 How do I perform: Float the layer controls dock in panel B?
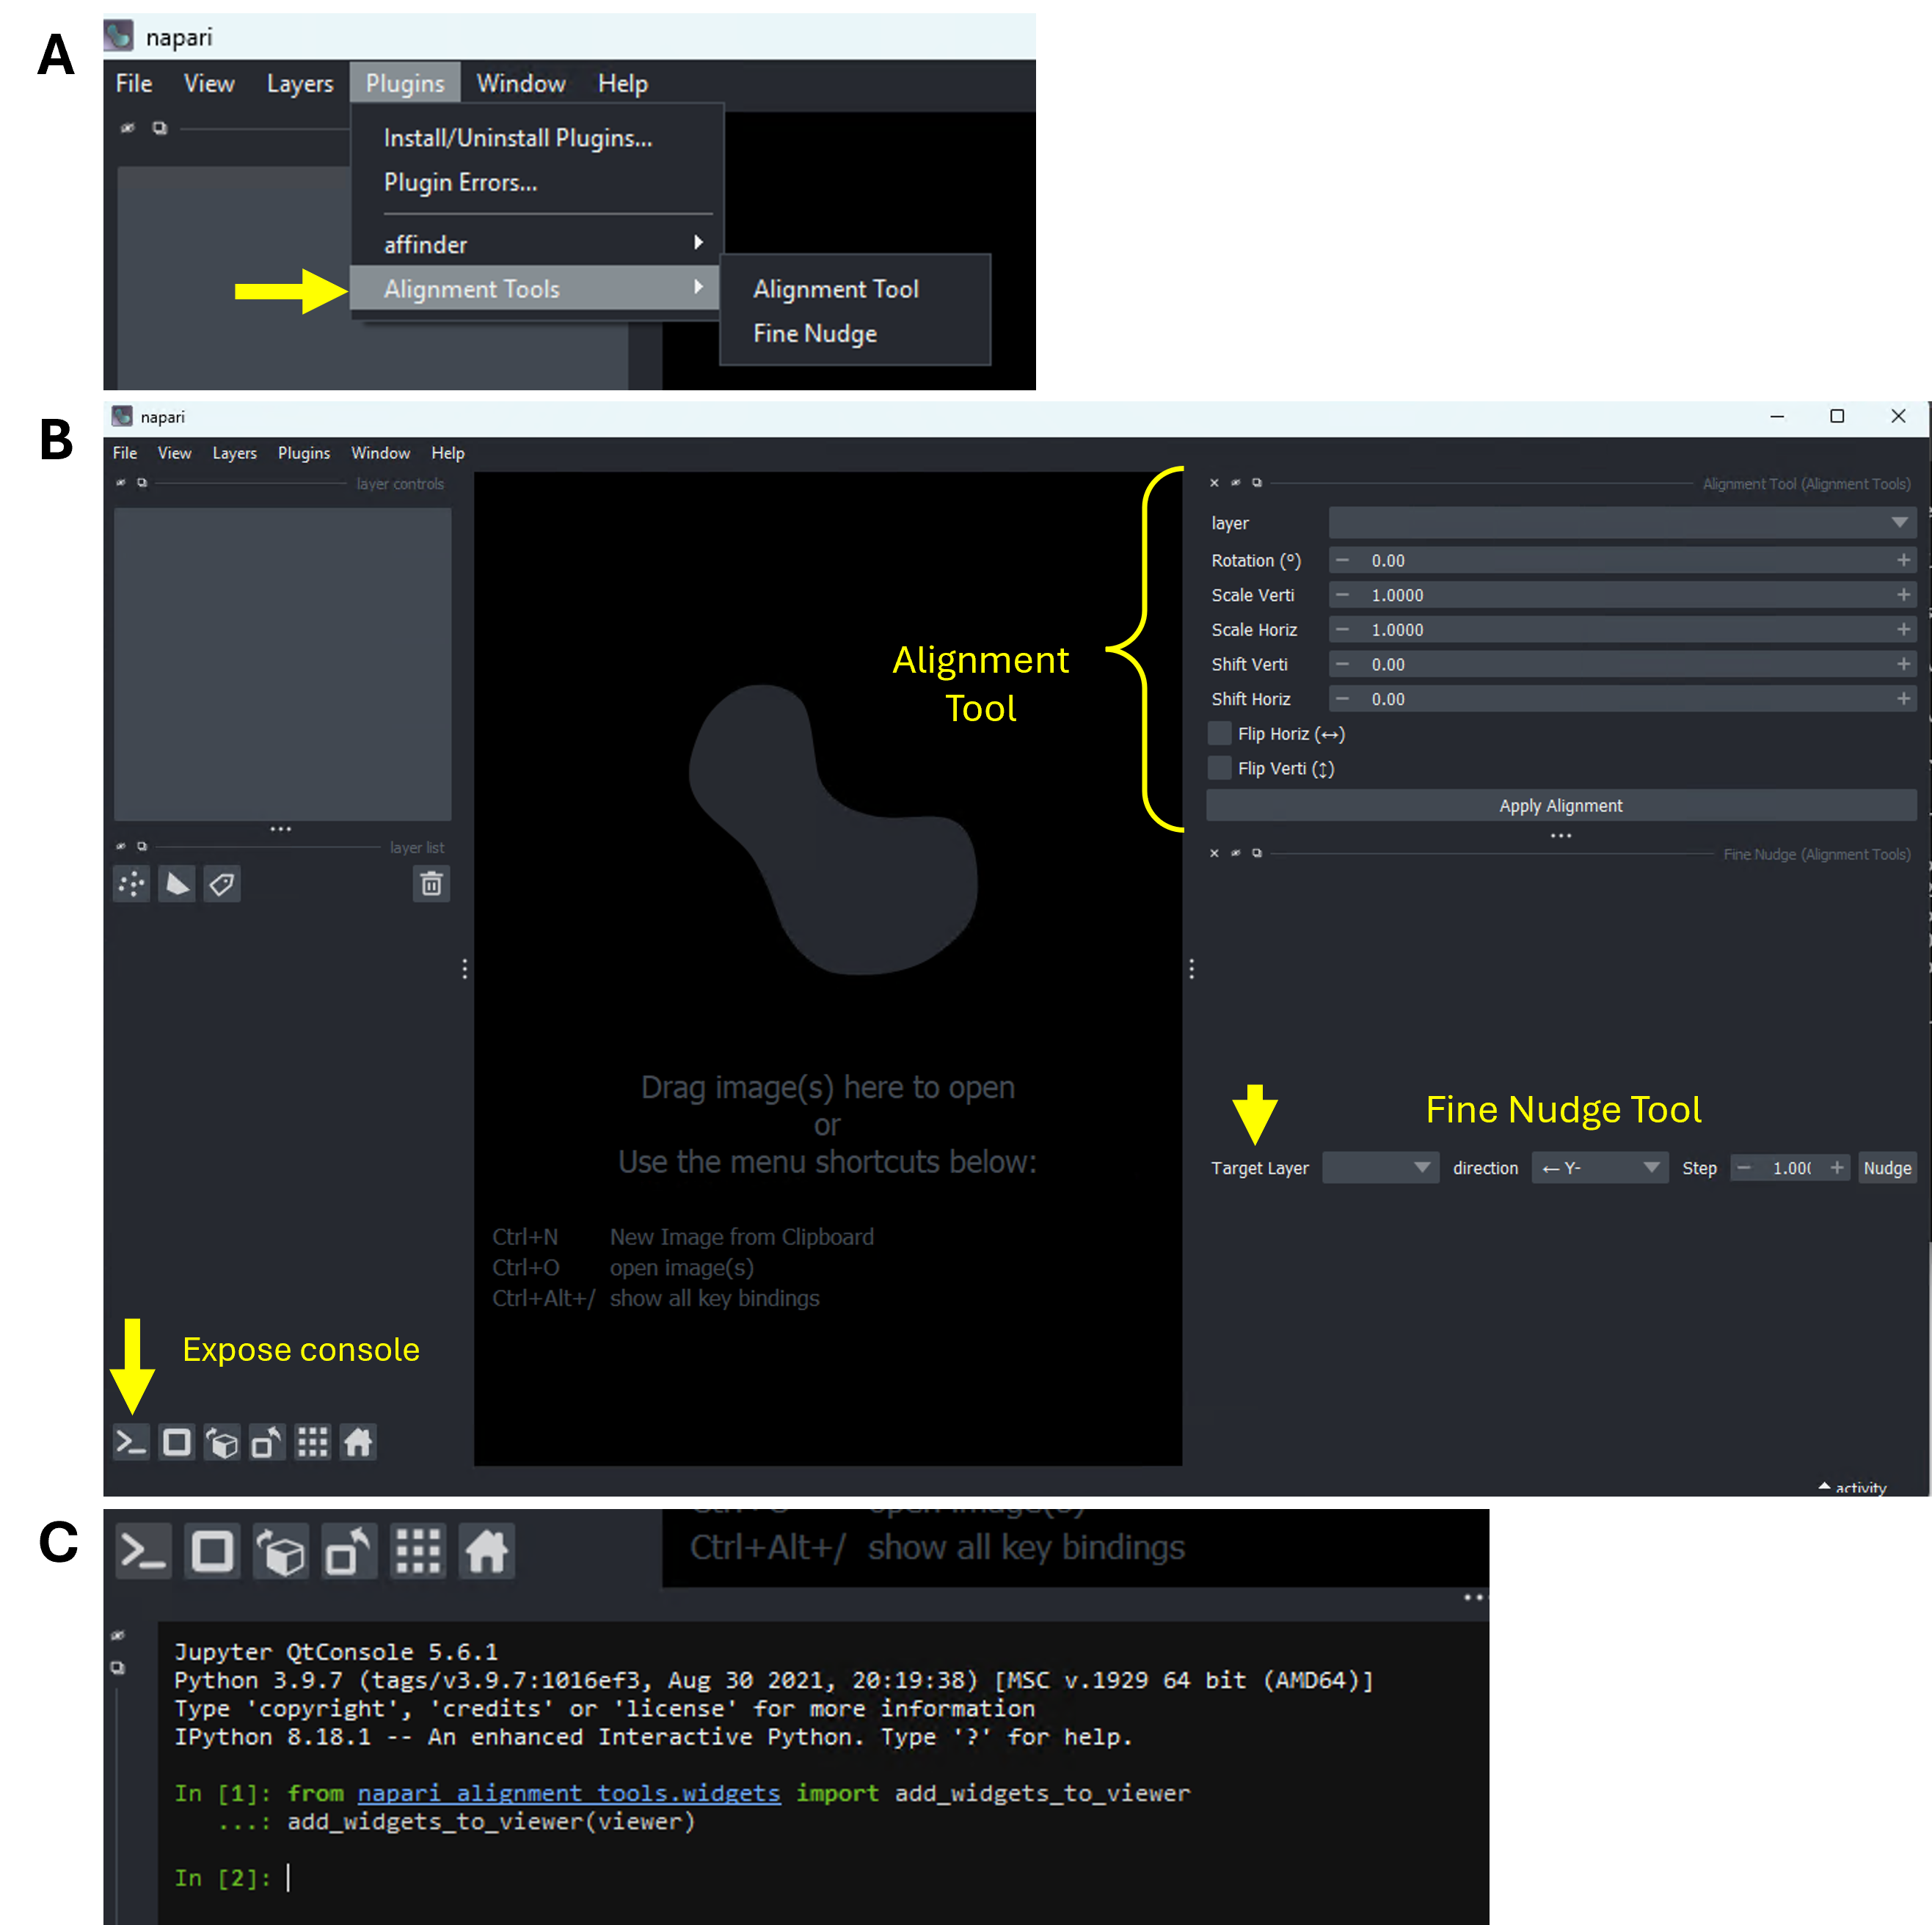[142, 483]
